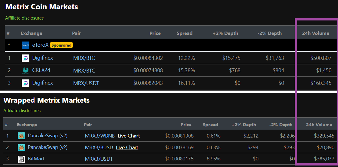Image resolution: width=338 pixels, height=167 pixels.
Task: Open the MRXB/BUSD pair link
Action: 99,147
